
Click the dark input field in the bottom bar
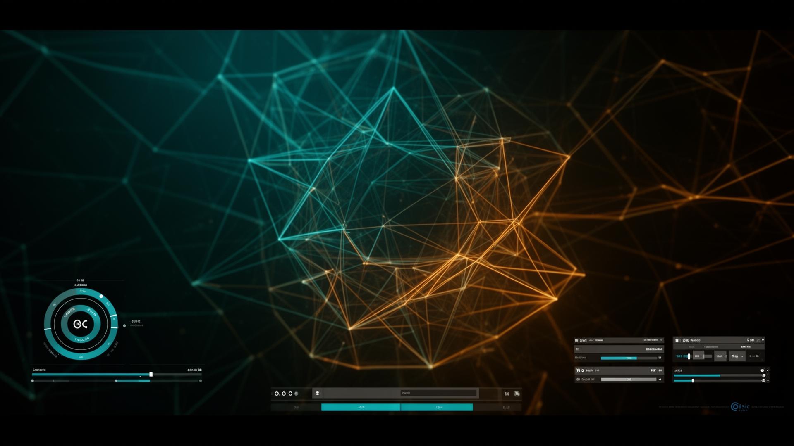(x=438, y=393)
